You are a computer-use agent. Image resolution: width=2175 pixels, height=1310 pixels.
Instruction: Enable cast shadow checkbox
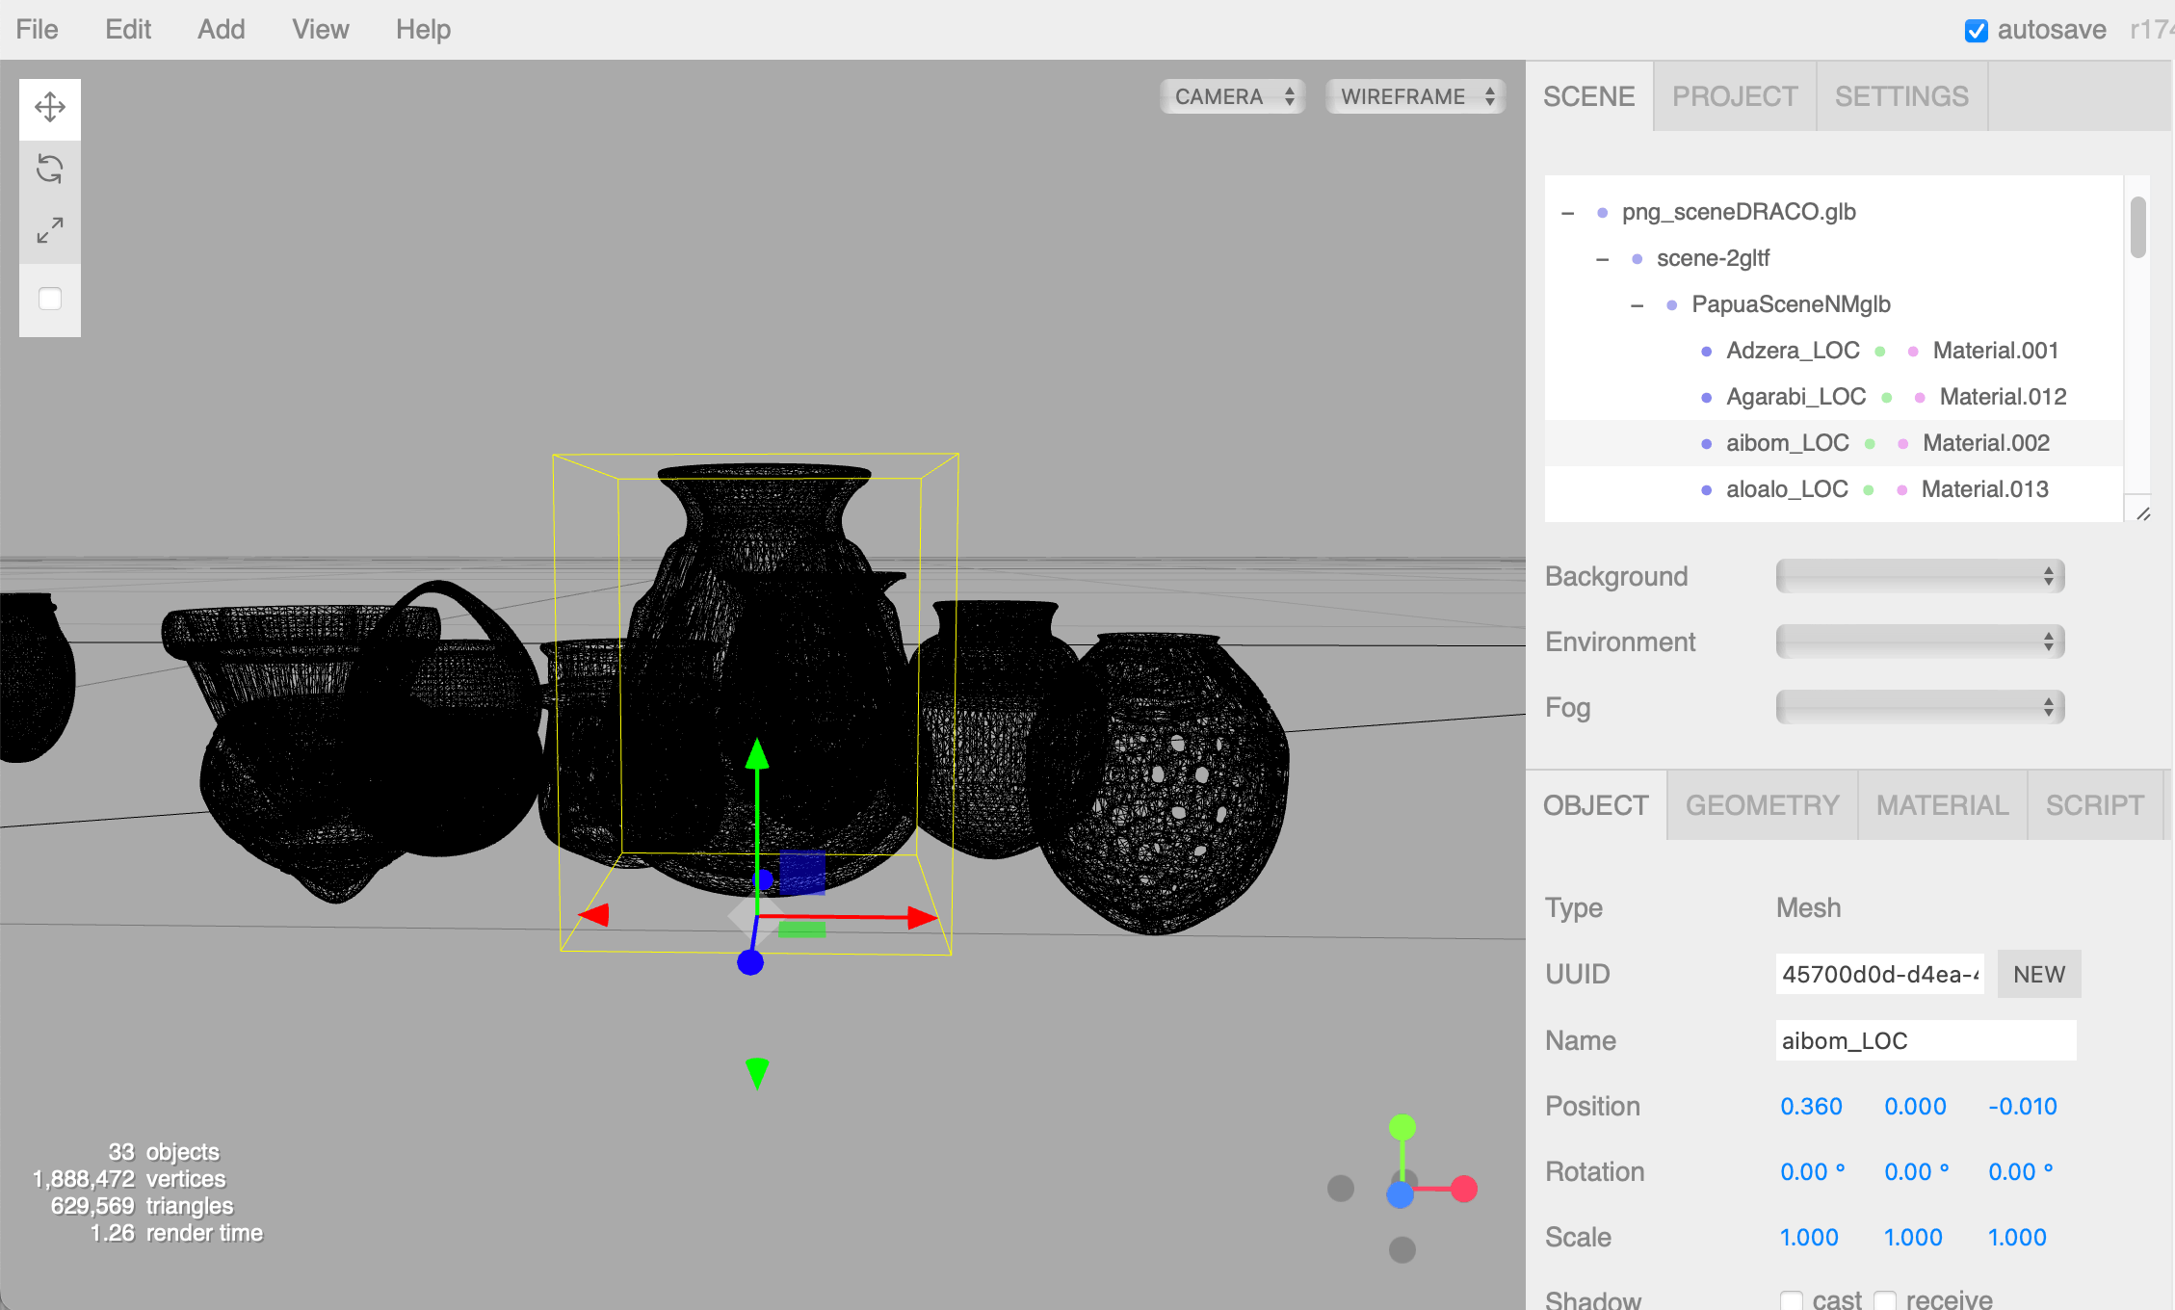coord(1791,1300)
